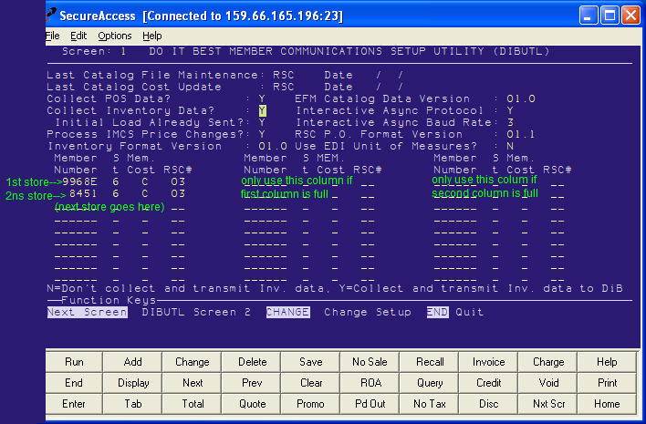Click the SecureAccess title bar icon

click(x=54, y=15)
